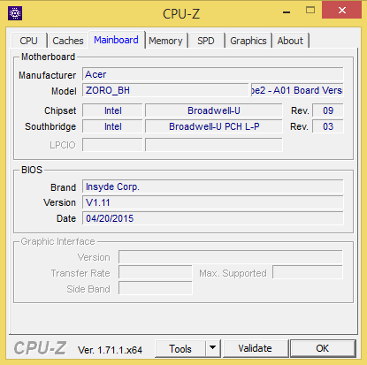Close the CPU-Z window

pos(342,11)
